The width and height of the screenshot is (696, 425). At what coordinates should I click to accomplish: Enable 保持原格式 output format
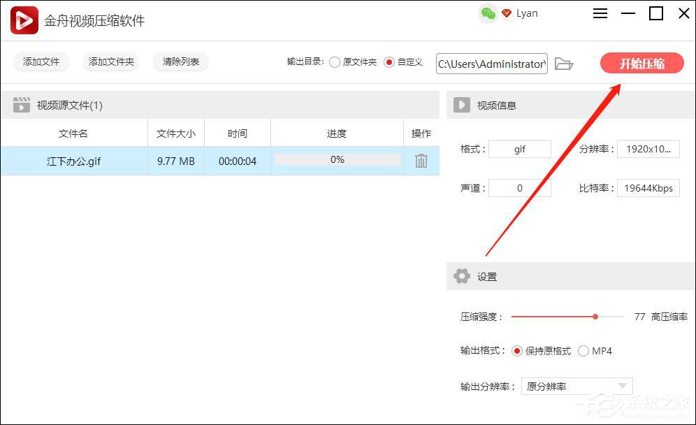(x=517, y=351)
